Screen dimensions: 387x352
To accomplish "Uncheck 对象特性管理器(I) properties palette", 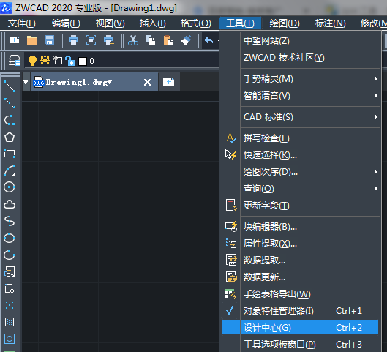I will [300, 311].
